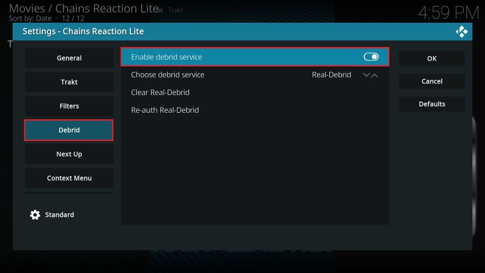This screenshot has height=273, width=485.
Task: Open the General settings category
Action: (69, 58)
